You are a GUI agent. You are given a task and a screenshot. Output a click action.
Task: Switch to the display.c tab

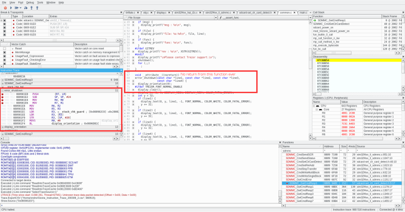click(x=163, y=12)
